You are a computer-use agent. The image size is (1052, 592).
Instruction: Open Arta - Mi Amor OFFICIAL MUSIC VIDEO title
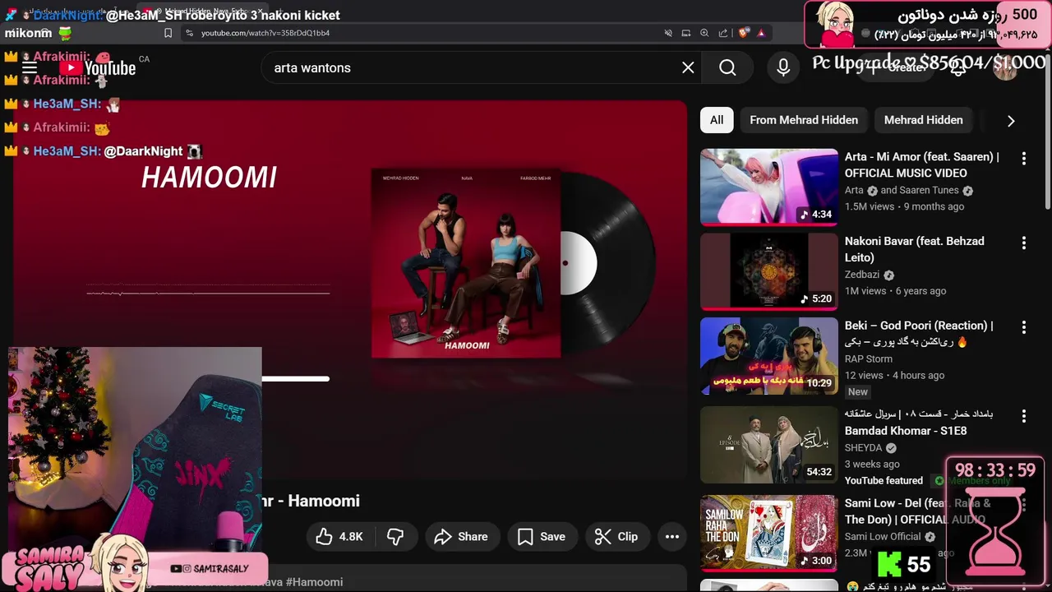coord(922,164)
